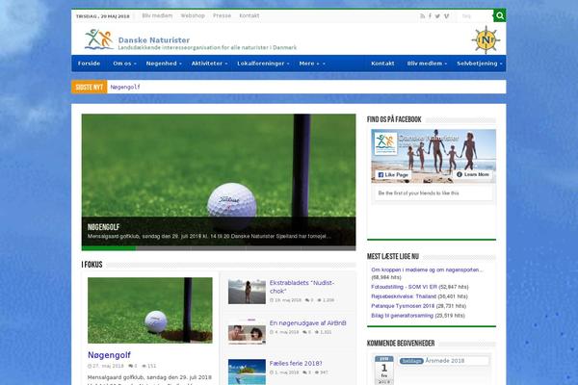This screenshot has width=578, height=385.
Task: Click the Sjælland tag on event
Action: (411, 361)
